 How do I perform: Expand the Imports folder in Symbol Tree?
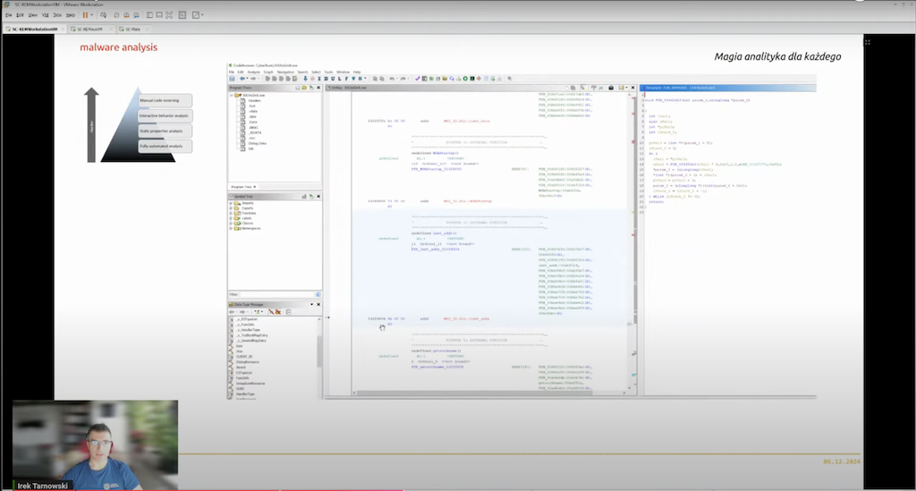[x=232, y=204]
